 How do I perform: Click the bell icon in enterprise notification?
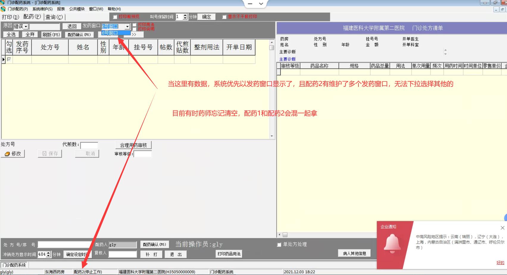click(392, 244)
